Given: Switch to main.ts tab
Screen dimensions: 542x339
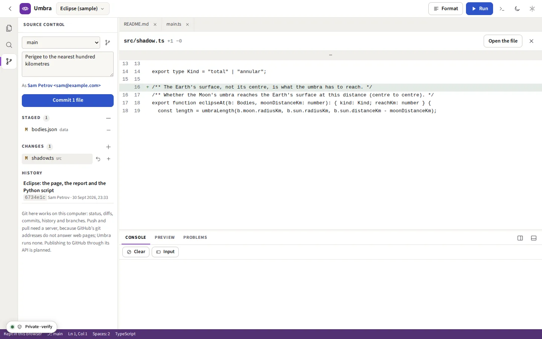Looking at the screenshot, I should click(174, 24).
